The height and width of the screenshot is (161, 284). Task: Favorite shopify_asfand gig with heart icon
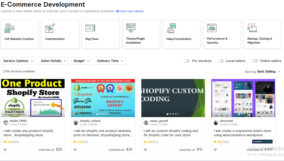pos(75,150)
